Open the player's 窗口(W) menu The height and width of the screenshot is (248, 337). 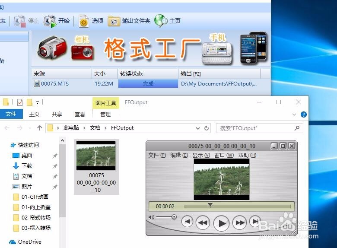click(x=224, y=155)
